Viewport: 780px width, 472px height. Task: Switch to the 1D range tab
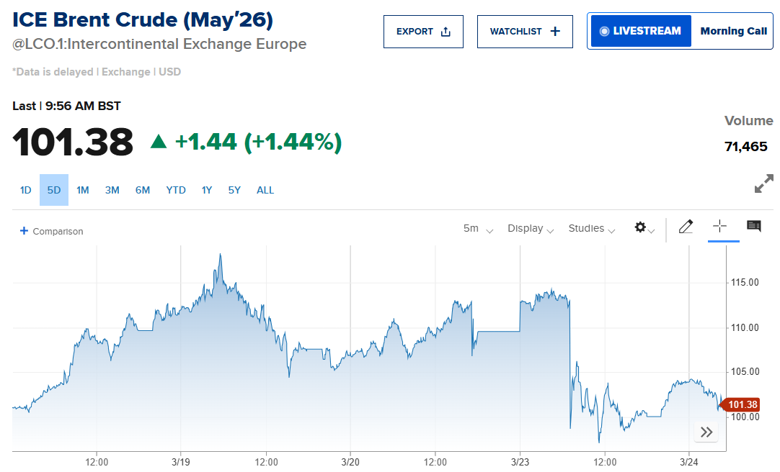click(x=26, y=190)
